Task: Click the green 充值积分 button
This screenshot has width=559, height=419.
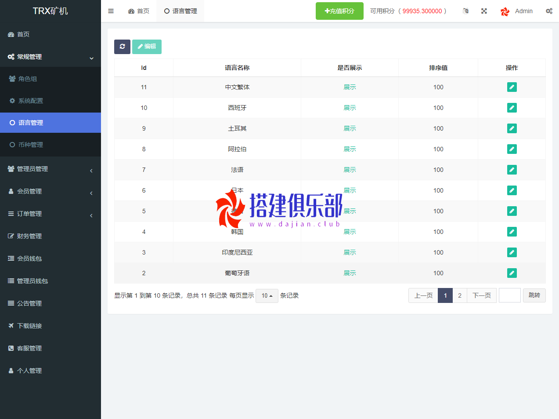Action: pyautogui.click(x=339, y=11)
